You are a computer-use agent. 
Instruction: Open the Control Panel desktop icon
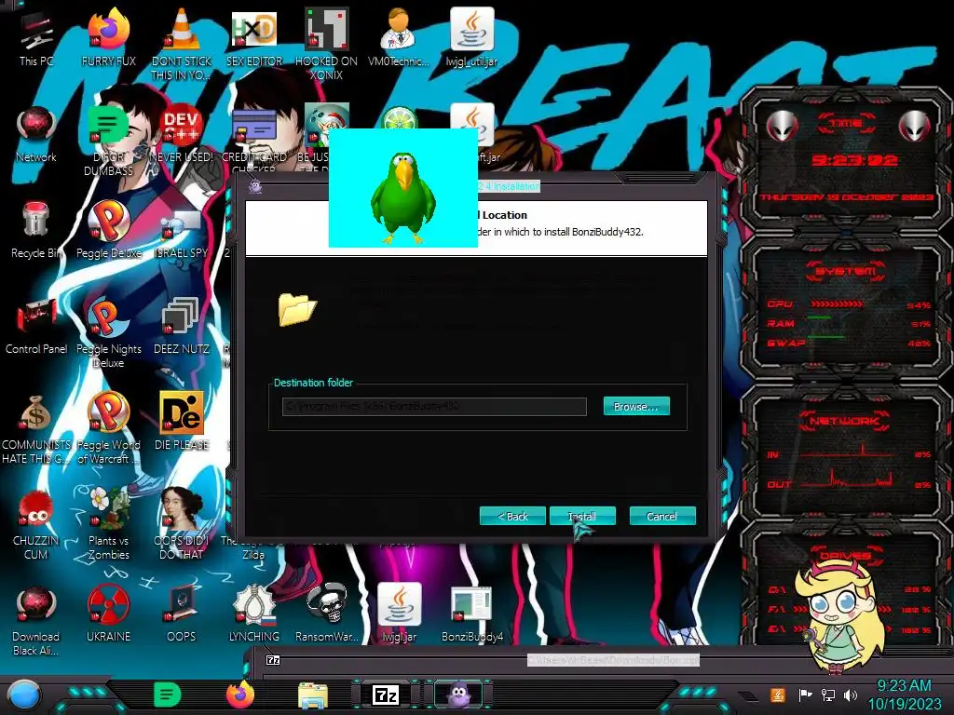coord(36,327)
